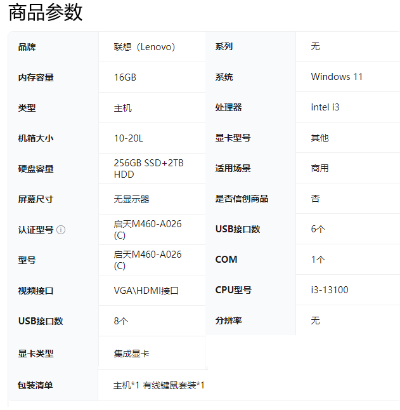The image size is (400, 410).
Task: Click the USB count value 8个
Action: (x=121, y=321)
